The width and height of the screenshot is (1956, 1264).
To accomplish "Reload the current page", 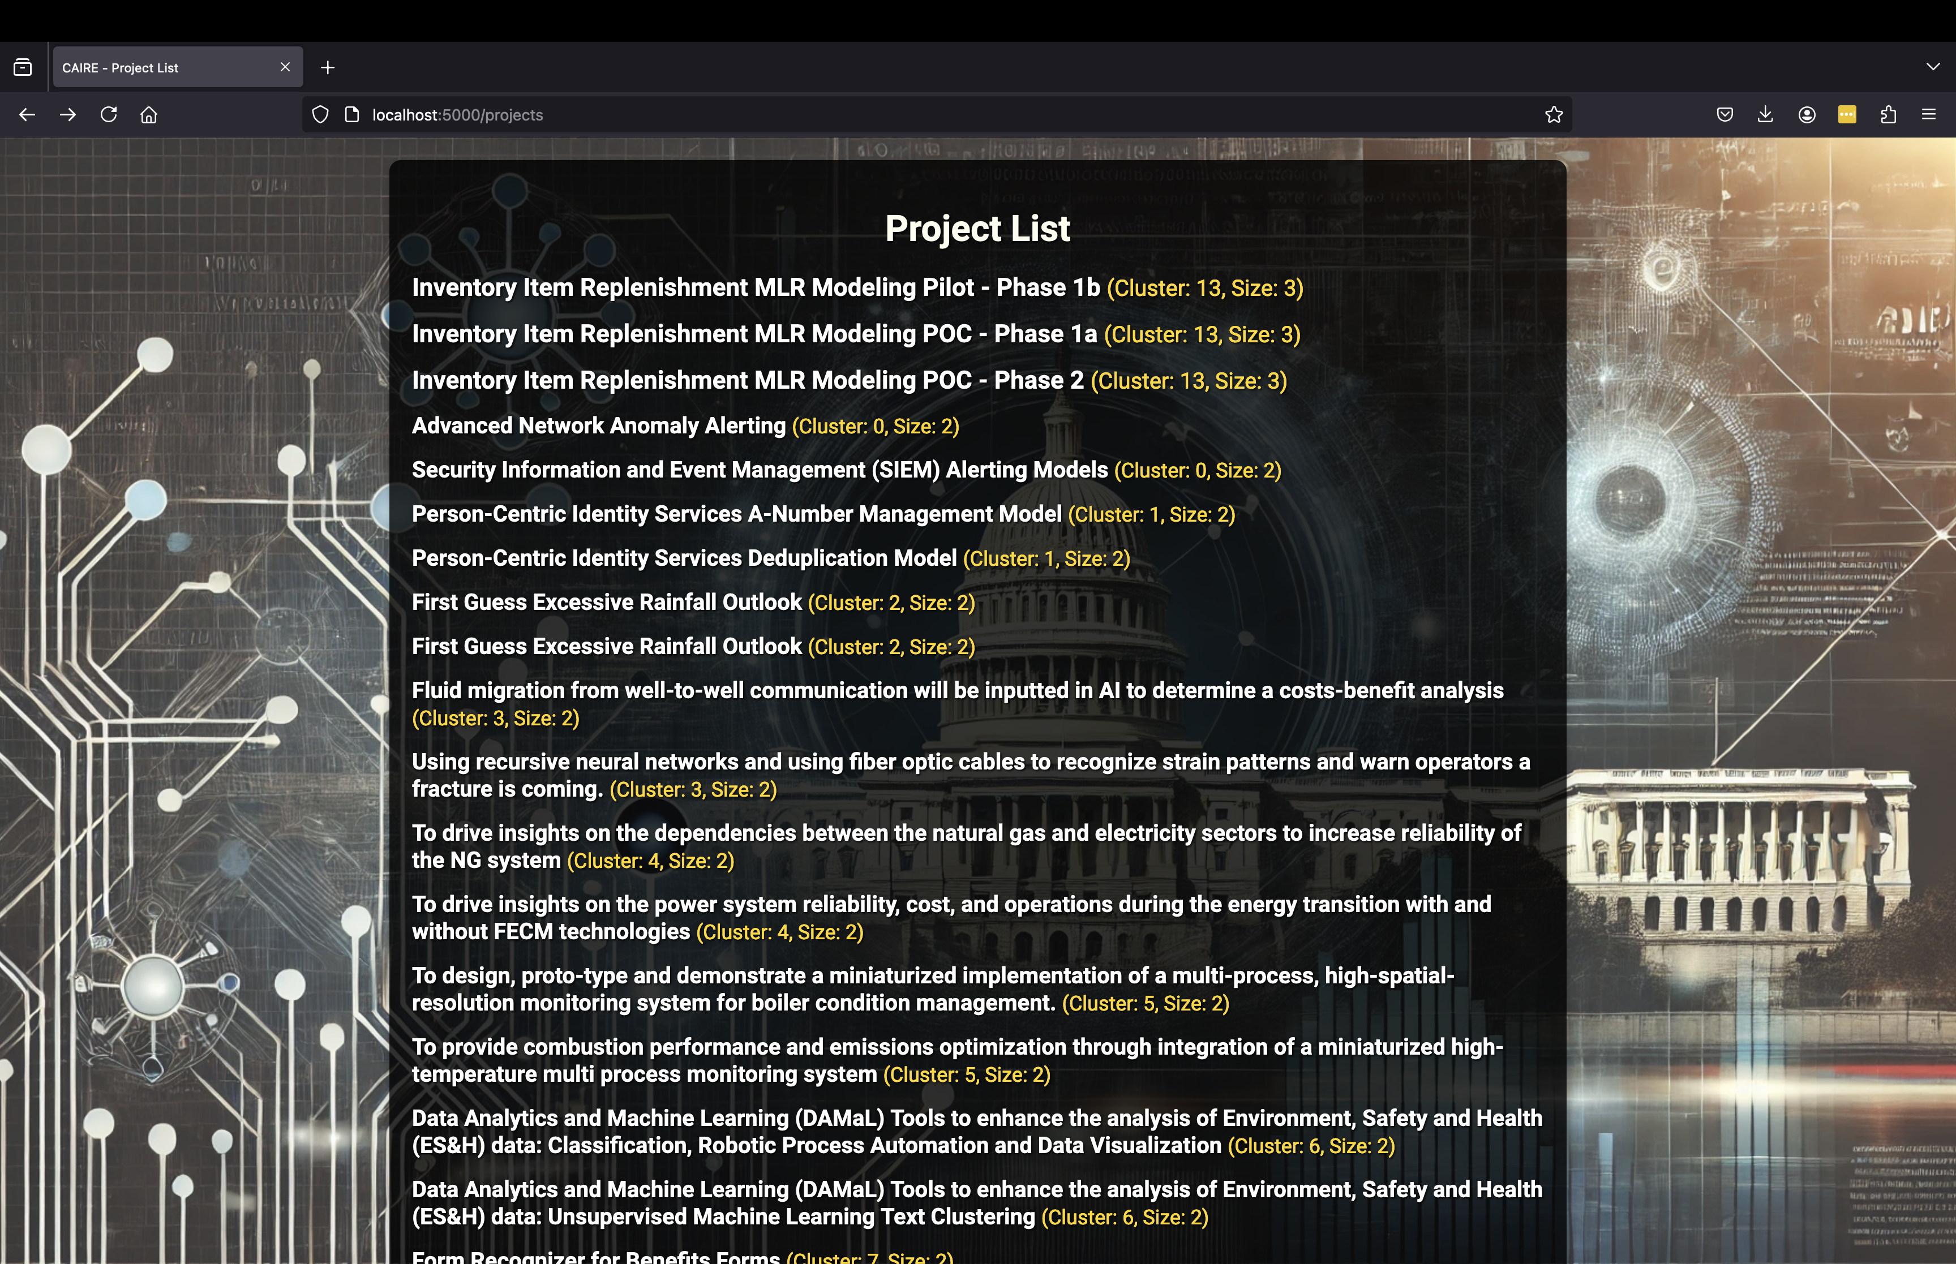I will click(x=108, y=115).
